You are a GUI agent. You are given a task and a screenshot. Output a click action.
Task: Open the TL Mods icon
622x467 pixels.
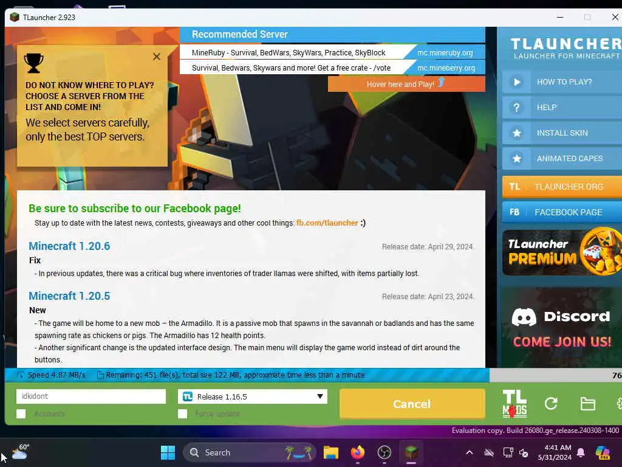(514, 404)
